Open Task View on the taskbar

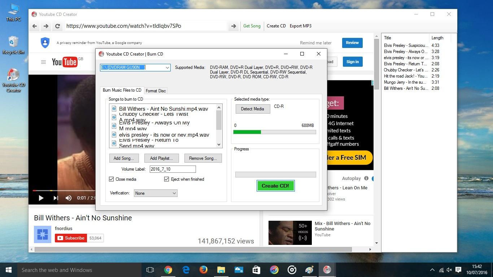tap(150, 270)
